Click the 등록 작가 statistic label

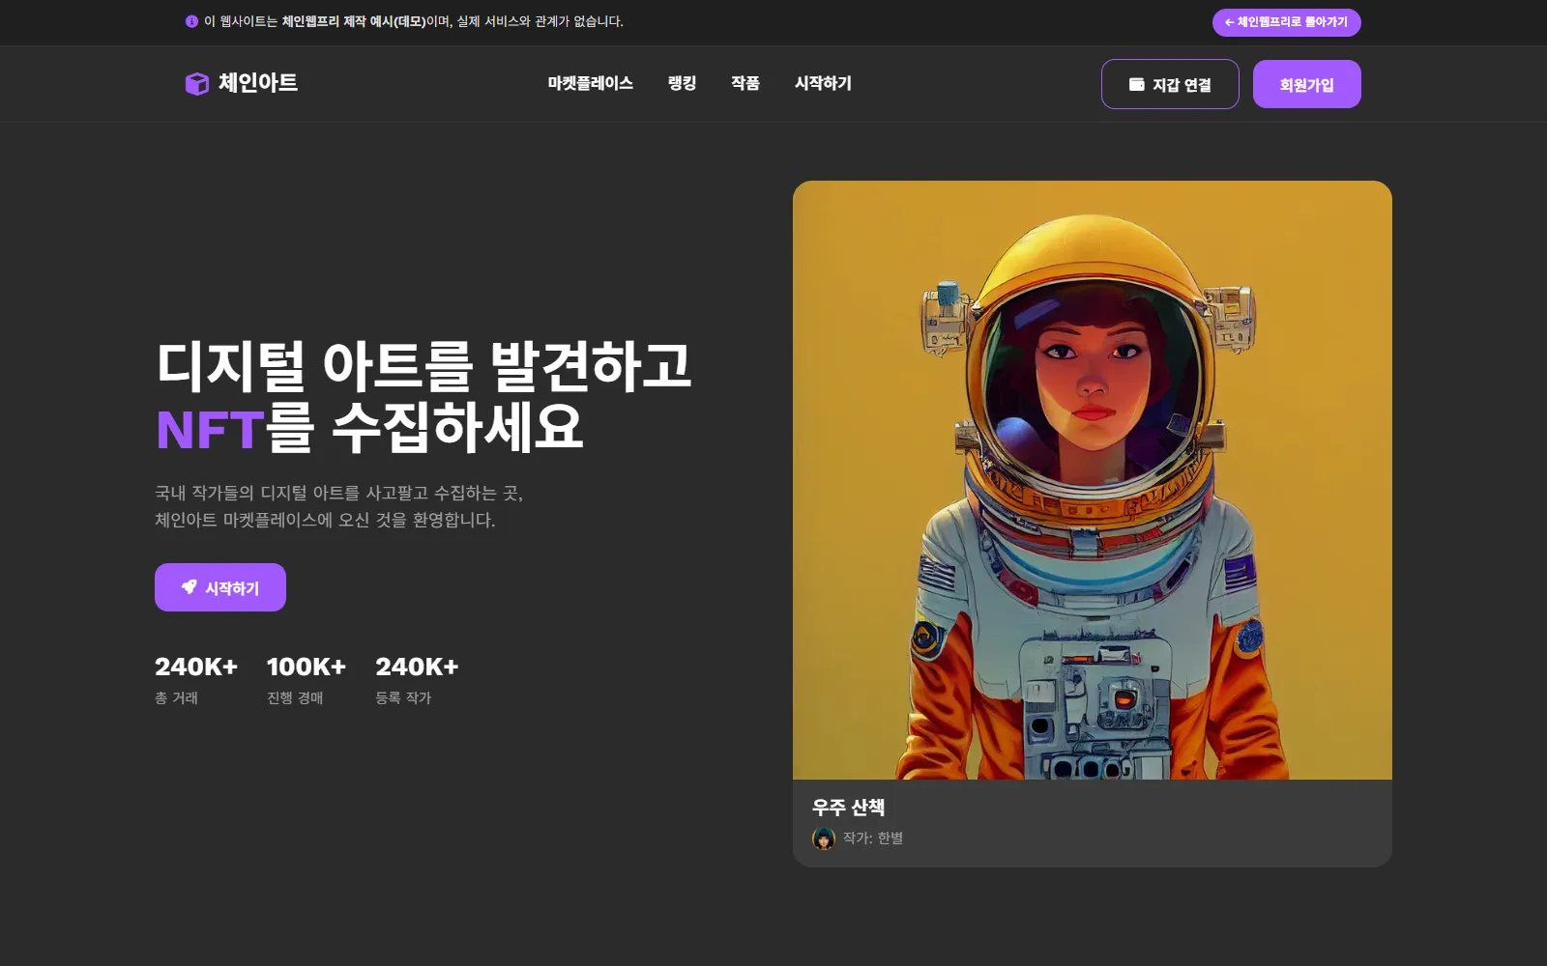(403, 697)
